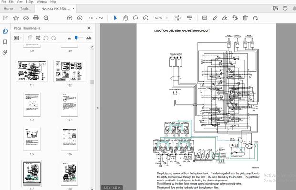Add a comment with the sticky note icon
296x190 pixels.
point(205,18)
